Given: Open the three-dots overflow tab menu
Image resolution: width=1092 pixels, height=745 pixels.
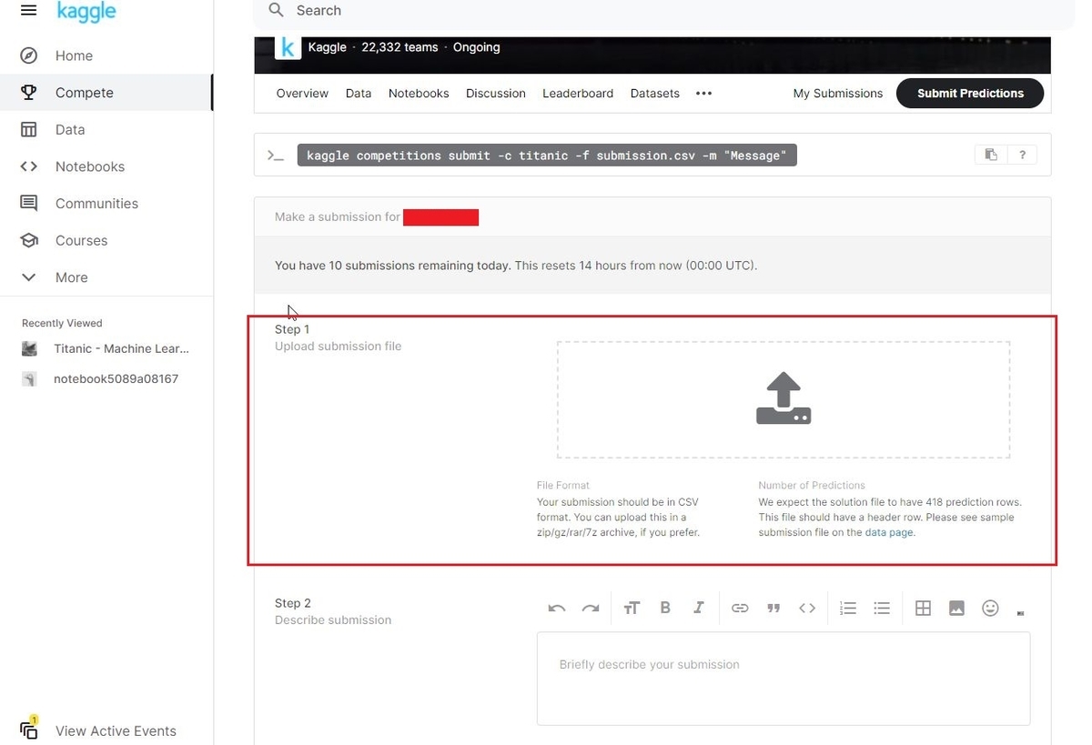Looking at the screenshot, I should tap(703, 94).
